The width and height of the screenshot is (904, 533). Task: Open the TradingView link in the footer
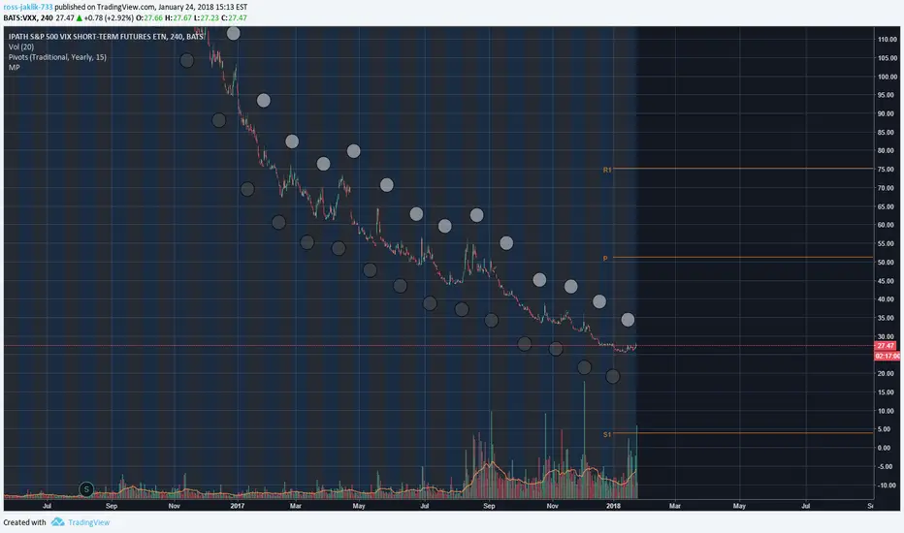[89, 522]
